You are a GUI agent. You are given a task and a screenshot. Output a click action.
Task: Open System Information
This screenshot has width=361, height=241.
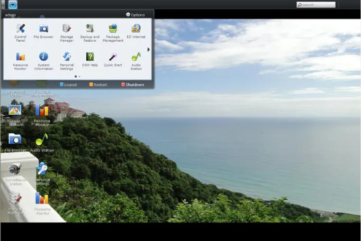point(44,61)
